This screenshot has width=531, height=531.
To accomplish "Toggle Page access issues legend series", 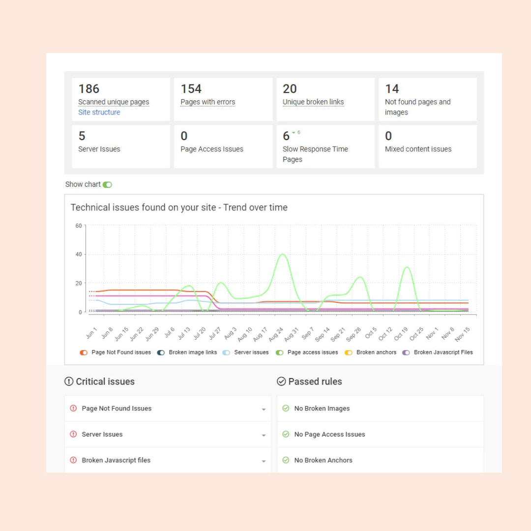I will [280, 353].
